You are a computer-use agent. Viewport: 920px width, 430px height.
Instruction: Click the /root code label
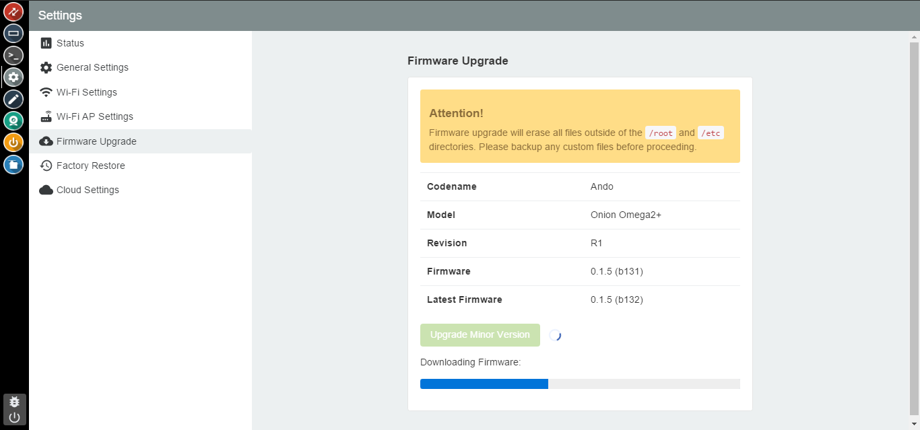coord(661,133)
